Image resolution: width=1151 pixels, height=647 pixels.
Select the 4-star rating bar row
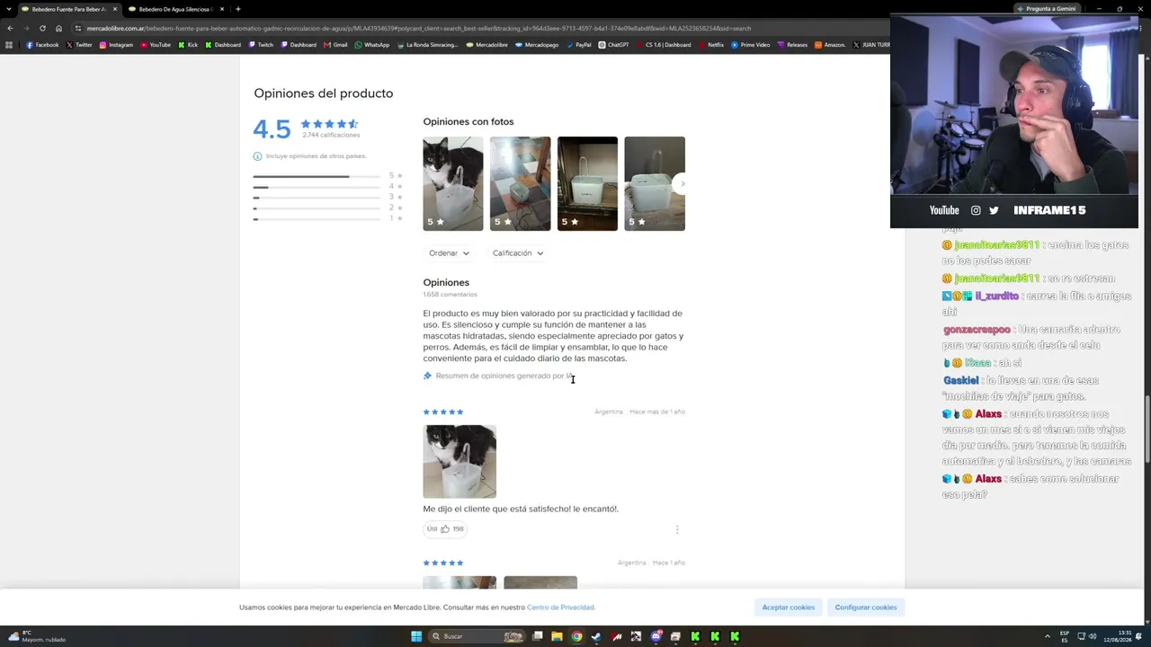coord(328,187)
